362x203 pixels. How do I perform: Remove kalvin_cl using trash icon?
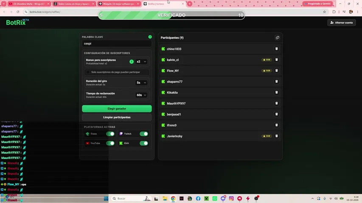point(276,60)
